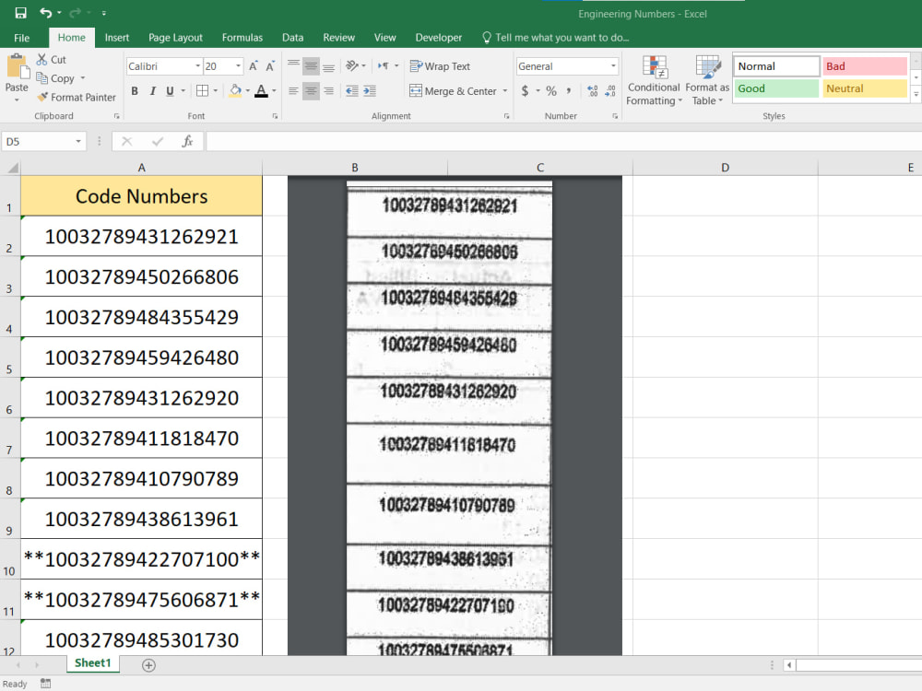
Task: Click the Align Left icon
Action: (293, 91)
